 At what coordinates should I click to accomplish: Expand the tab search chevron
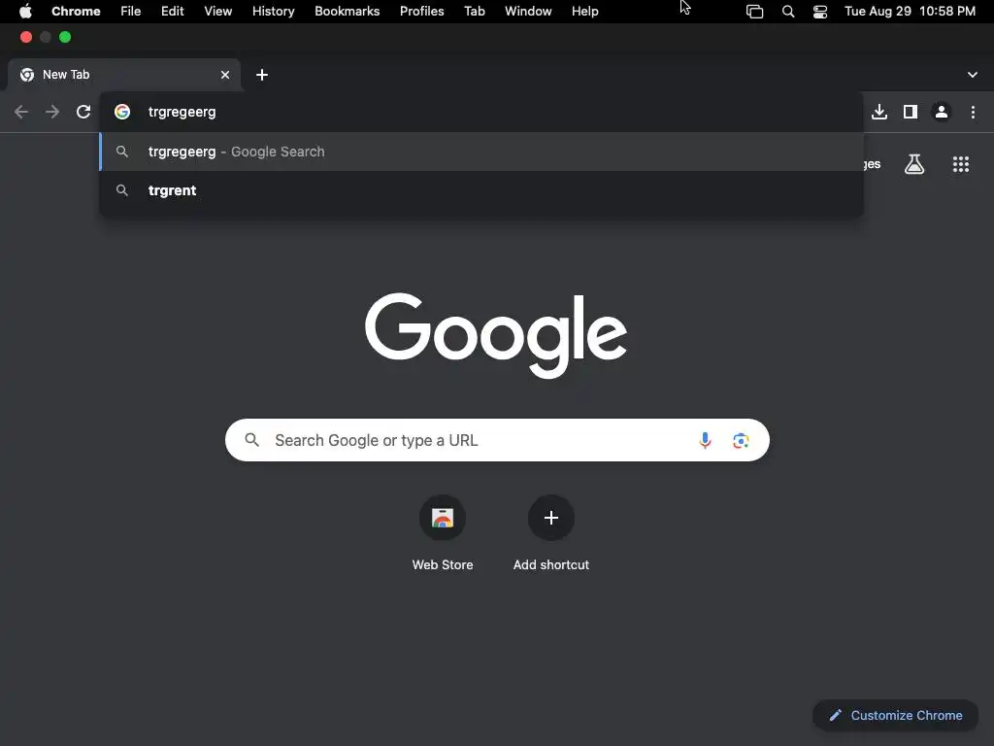(973, 75)
